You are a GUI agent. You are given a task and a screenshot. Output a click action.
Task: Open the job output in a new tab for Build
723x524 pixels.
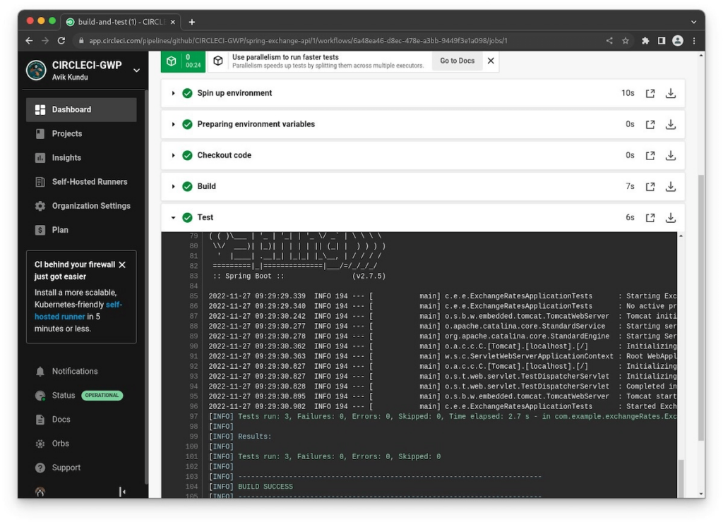pyautogui.click(x=650, y=186)
